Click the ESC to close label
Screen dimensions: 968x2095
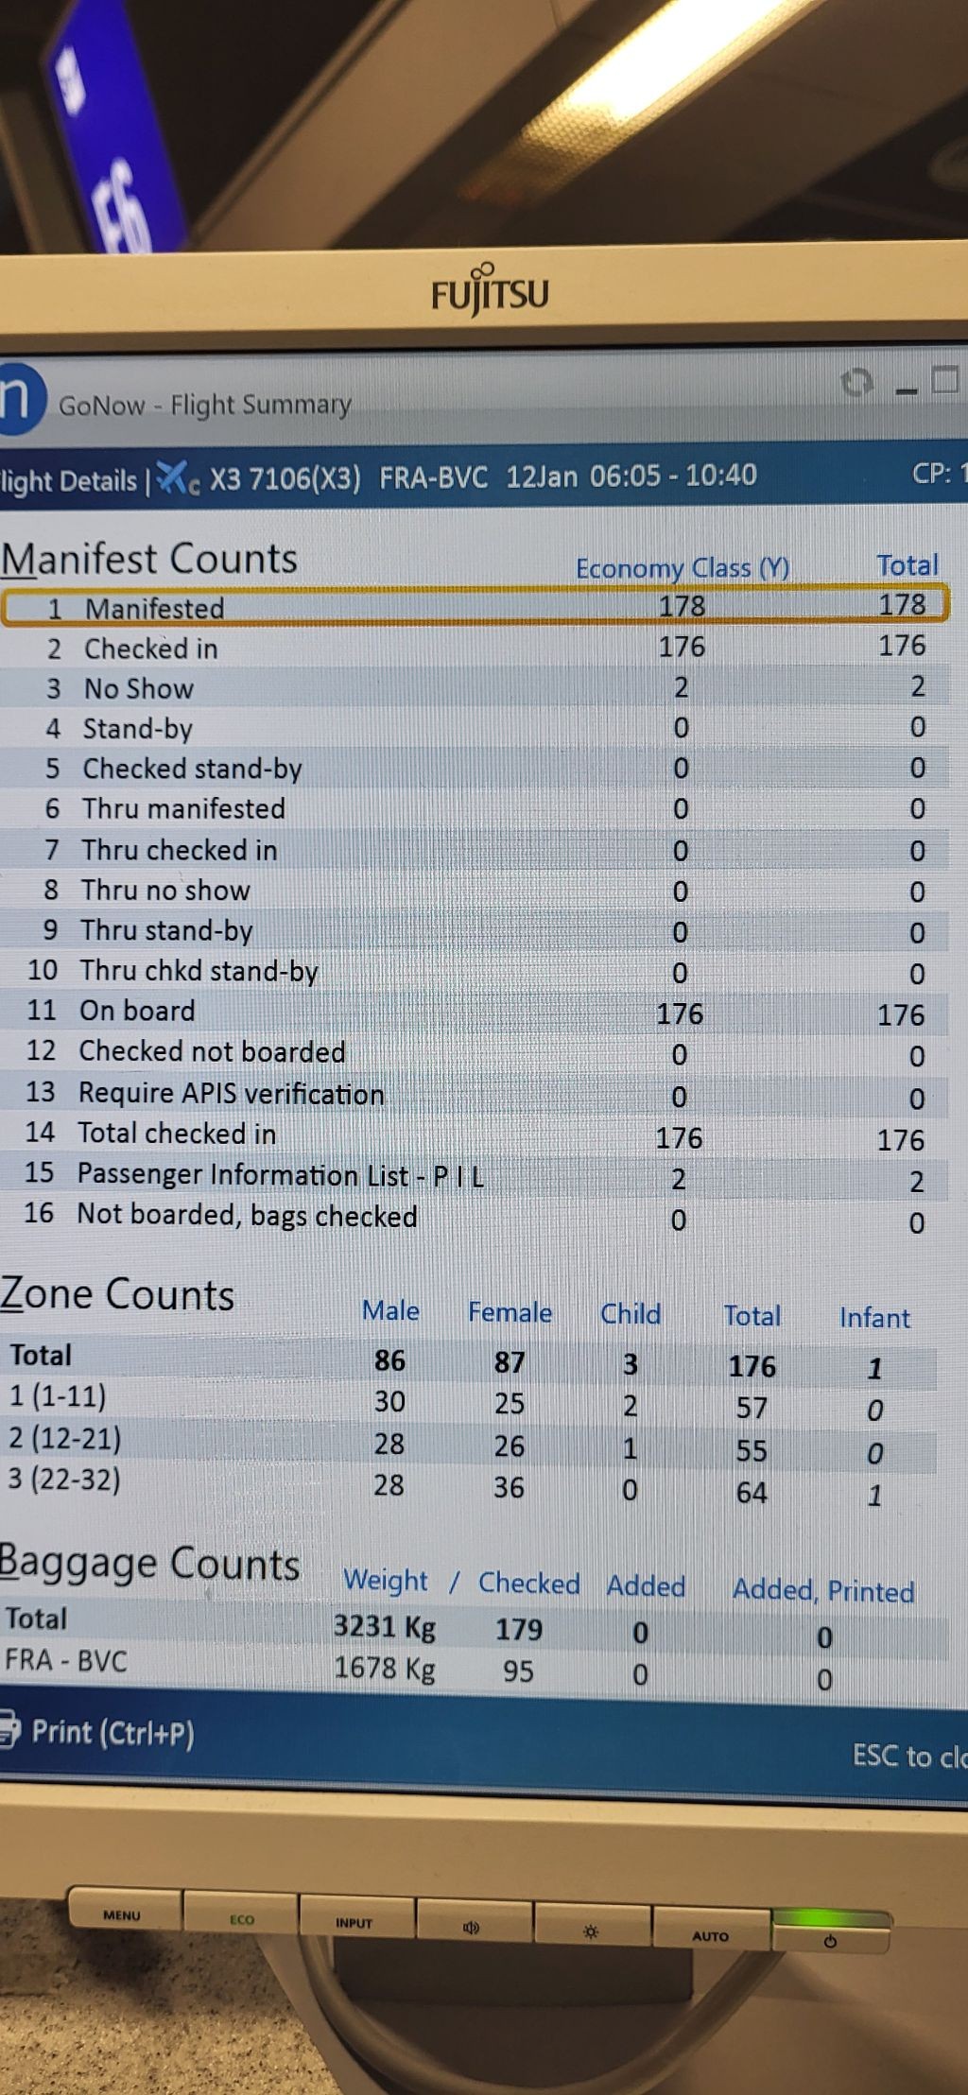click(x=907, y=1756)
